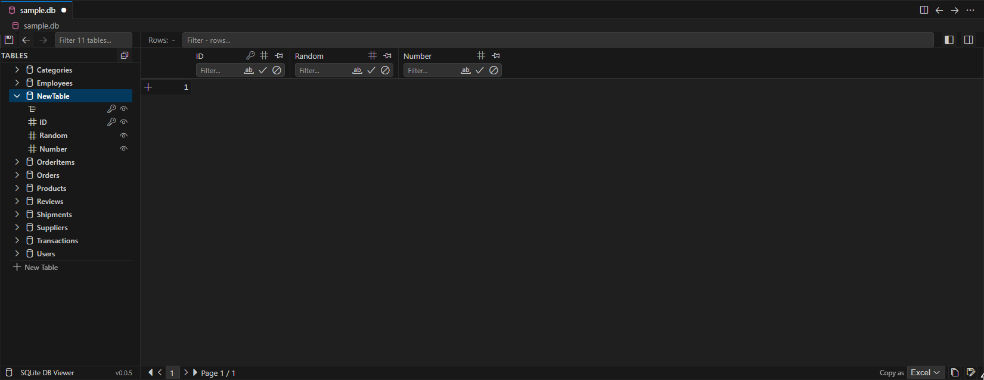984x380 pixels.
Task: Toggle the checkmark option in ID filter
Action: (x=263, y=70)
